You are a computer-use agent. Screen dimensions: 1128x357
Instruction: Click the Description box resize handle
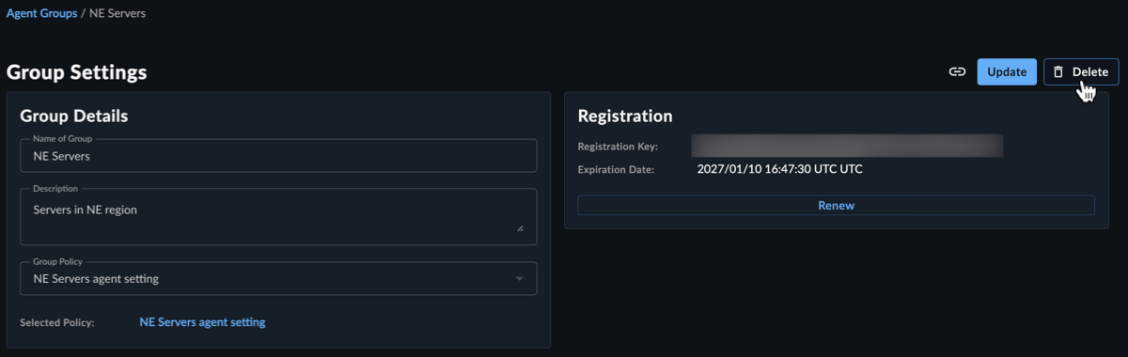pos(520,227)
